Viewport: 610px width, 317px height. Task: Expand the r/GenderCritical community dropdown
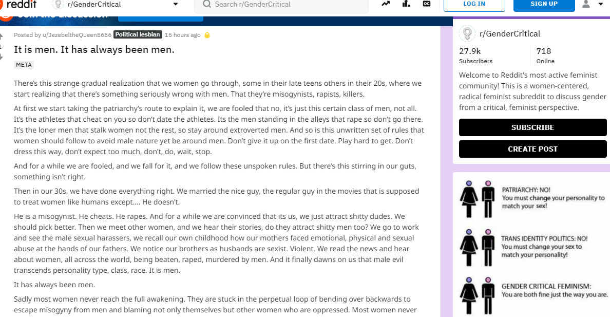pyautogui.click(x=176, y=4)
